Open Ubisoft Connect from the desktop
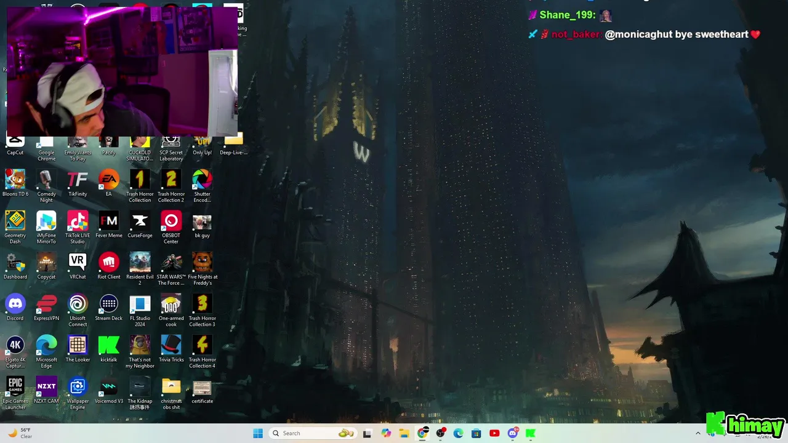 (78, 311)
